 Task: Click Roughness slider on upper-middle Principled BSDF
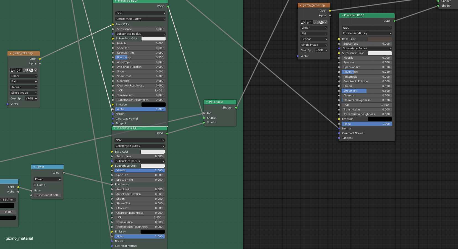[x=140, y=58]
